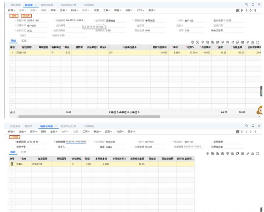Go to previous record in 销售出库单 window
Image resolution: width=264 pixels, height=212 pixels.
coord(247,132)
